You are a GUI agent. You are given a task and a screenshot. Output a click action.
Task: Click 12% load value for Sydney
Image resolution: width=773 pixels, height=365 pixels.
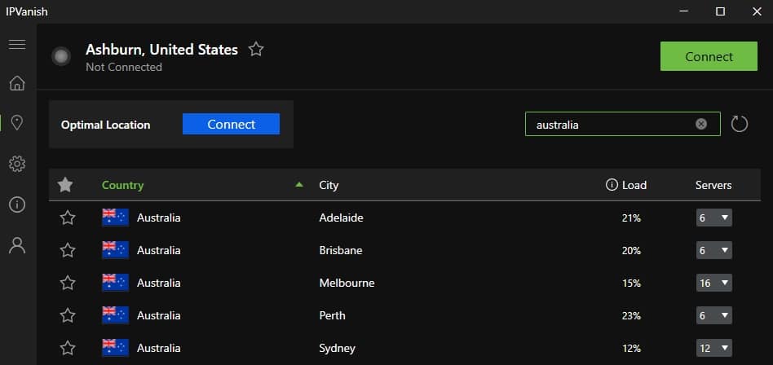click(x=631, y=348)
